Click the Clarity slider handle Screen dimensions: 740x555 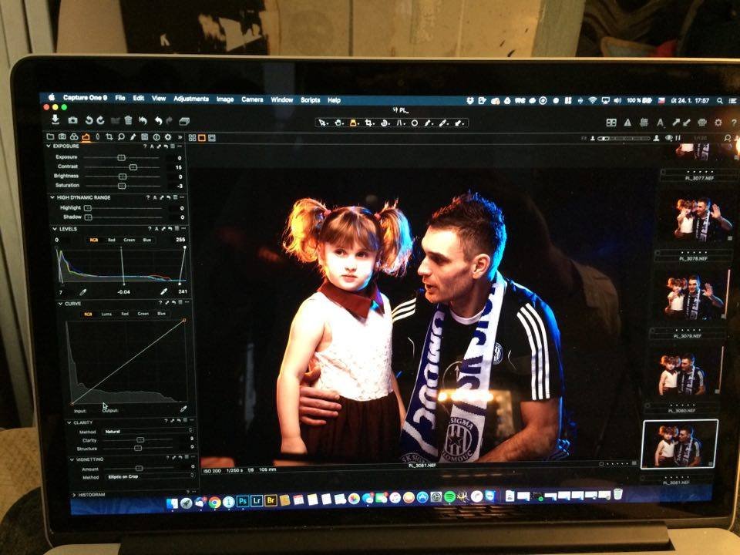(x=140, y=440)
